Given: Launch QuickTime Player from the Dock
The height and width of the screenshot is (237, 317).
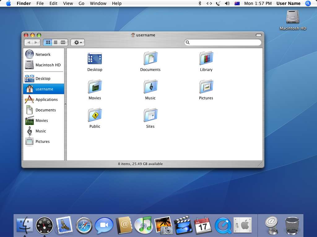Looking at the screenshot, I should coord(223,225).
